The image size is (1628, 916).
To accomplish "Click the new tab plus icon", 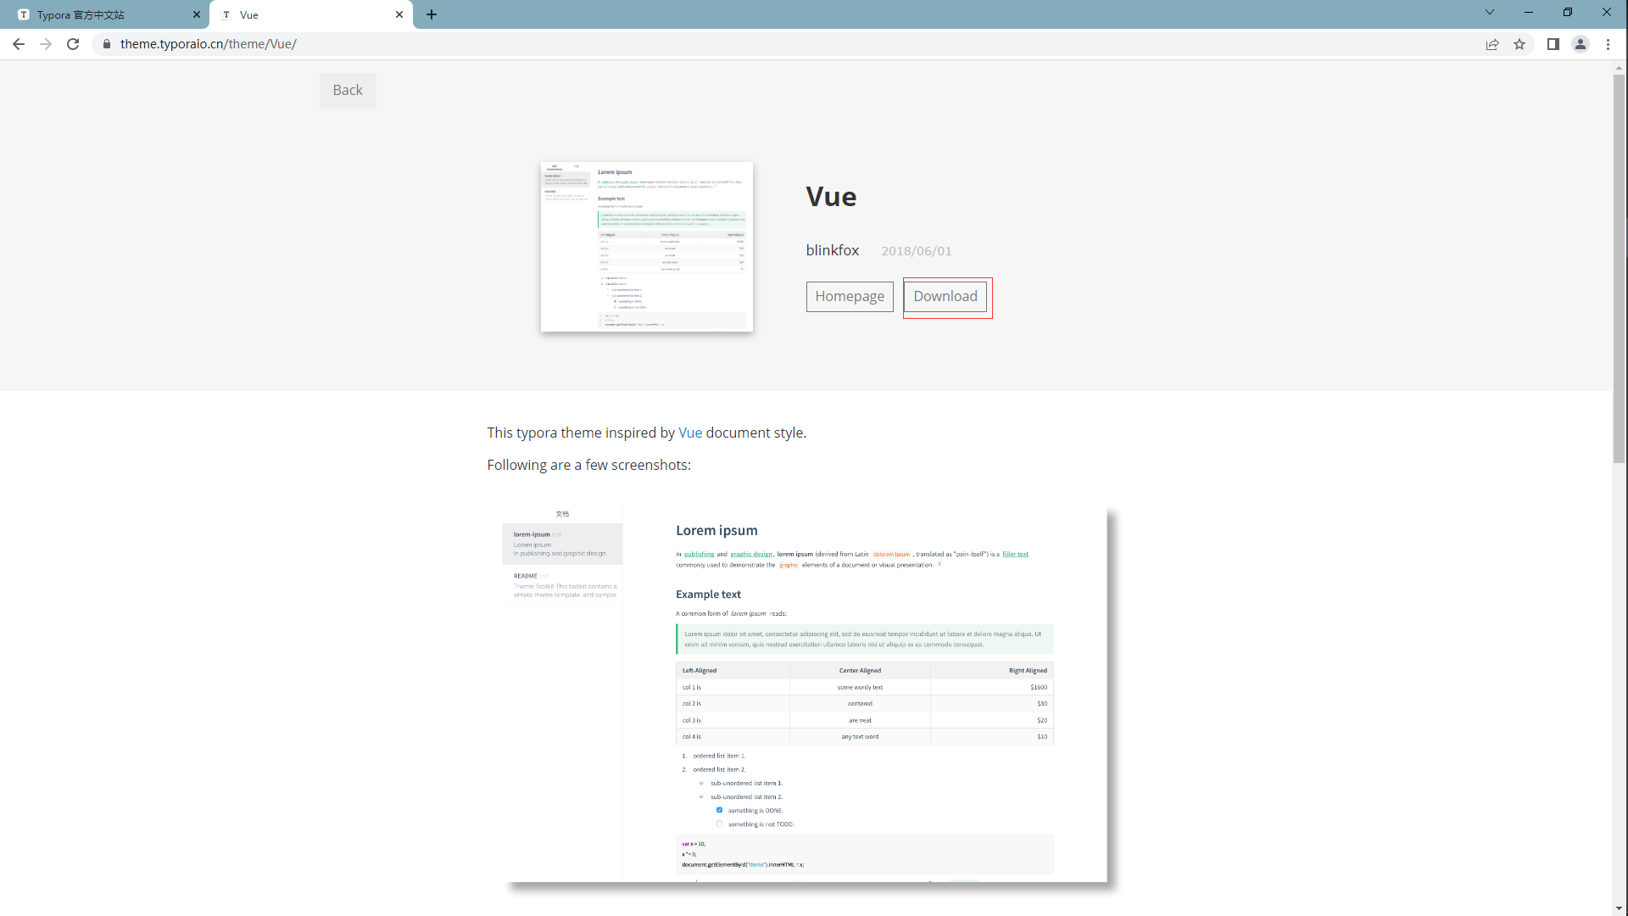I will click(432, 14).
